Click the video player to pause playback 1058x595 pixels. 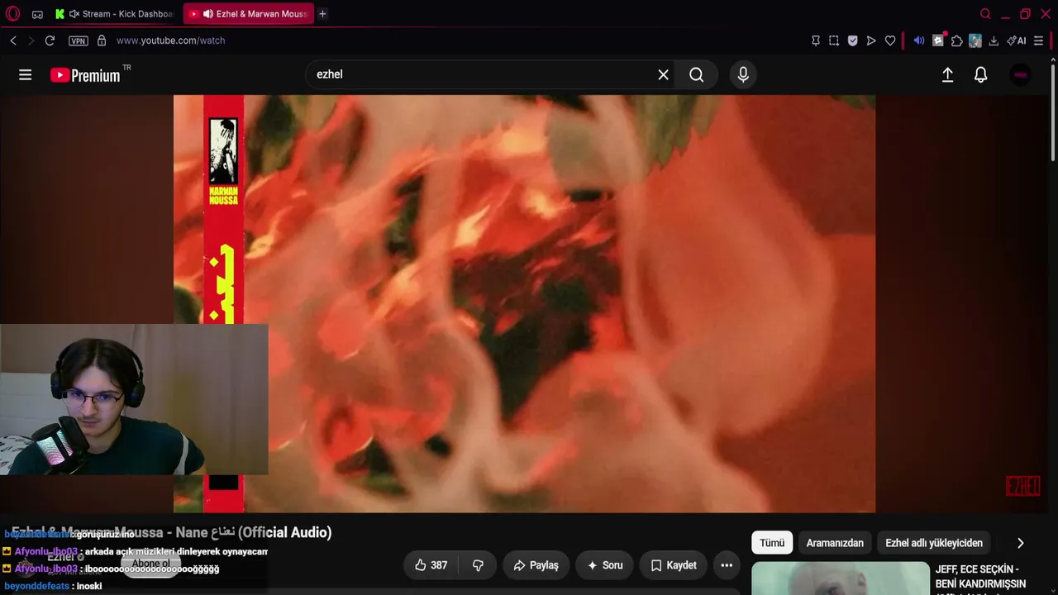click(x=524, y=303)
